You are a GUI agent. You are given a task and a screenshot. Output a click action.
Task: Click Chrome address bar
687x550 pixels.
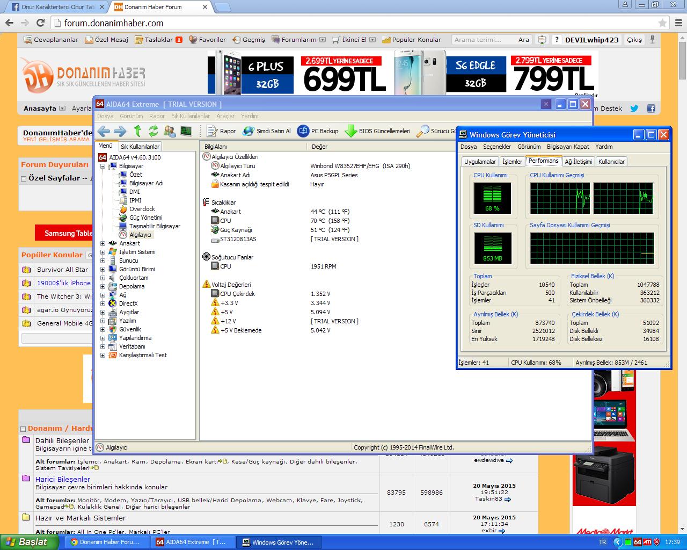(x=354, y=23)
